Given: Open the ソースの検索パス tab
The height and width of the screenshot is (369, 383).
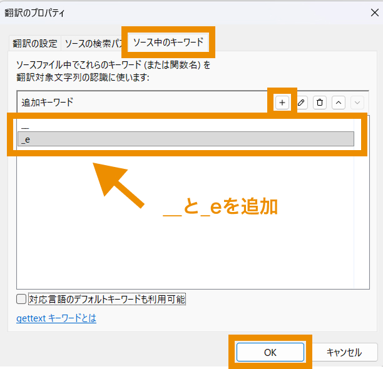Looking at the screenshot, I should point(94,43).
